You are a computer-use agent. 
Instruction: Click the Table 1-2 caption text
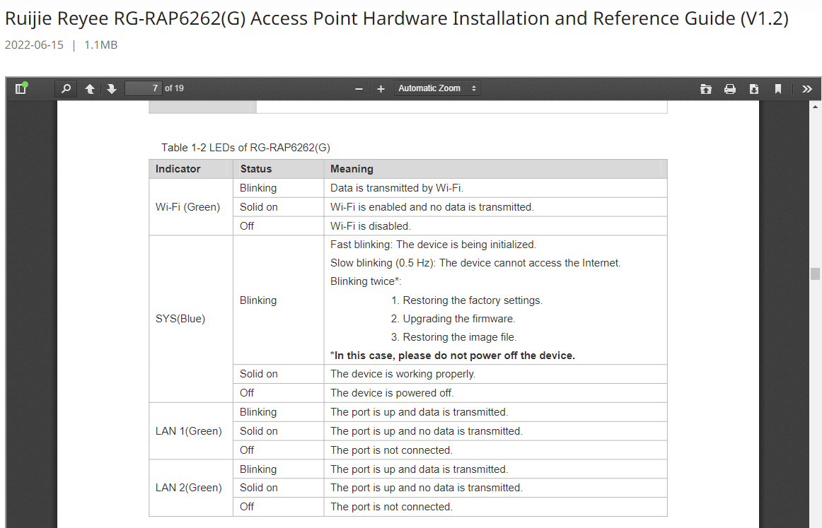coord(245,148)
